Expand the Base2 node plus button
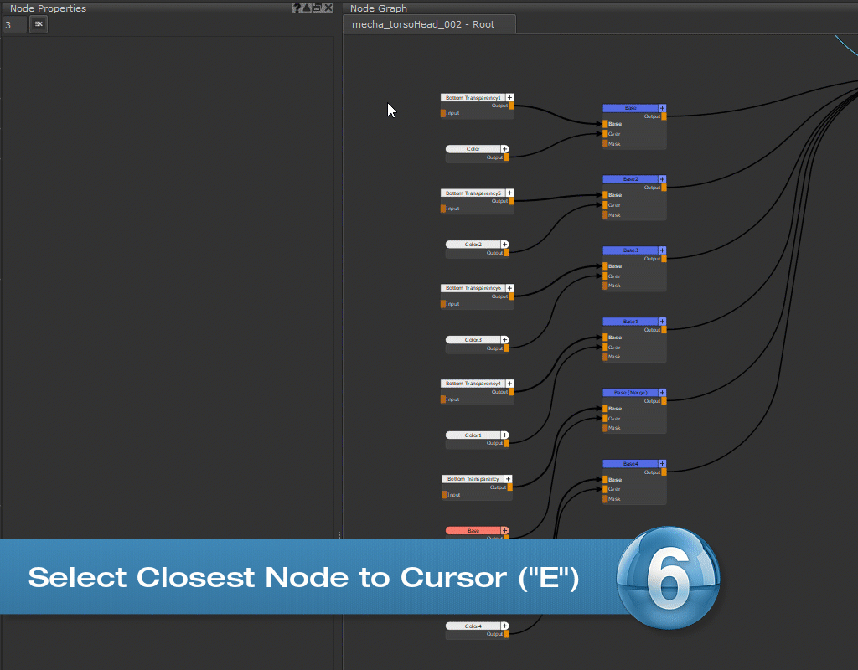Viewport: 858px width, 670px height. click(662, 179)
